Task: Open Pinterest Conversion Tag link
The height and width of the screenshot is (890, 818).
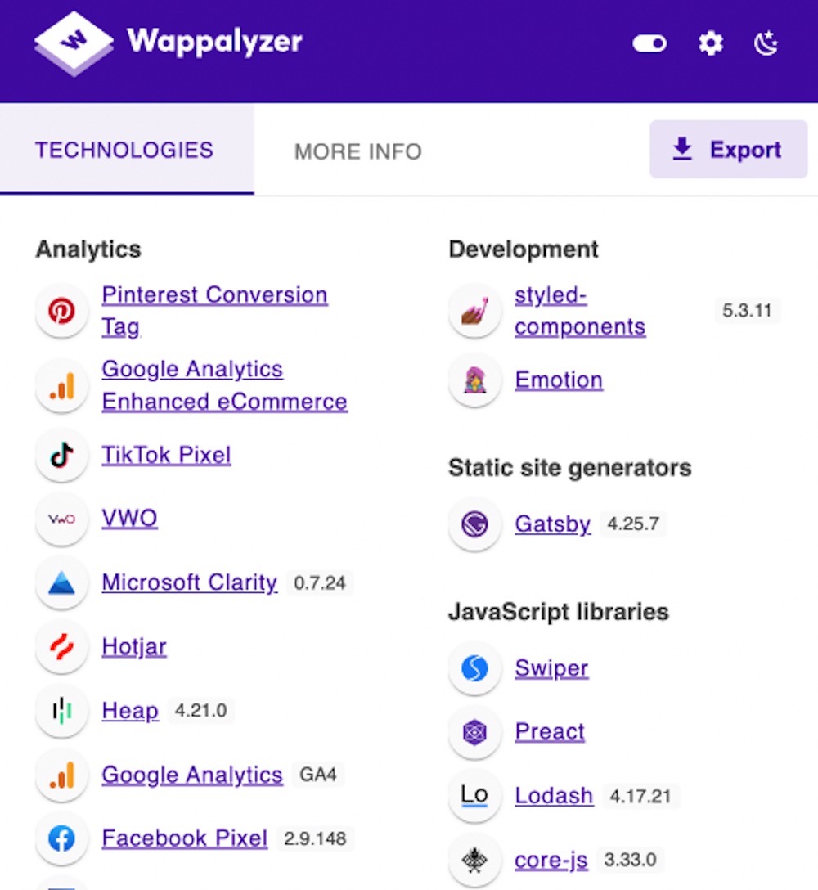Action: coord(214,311)
